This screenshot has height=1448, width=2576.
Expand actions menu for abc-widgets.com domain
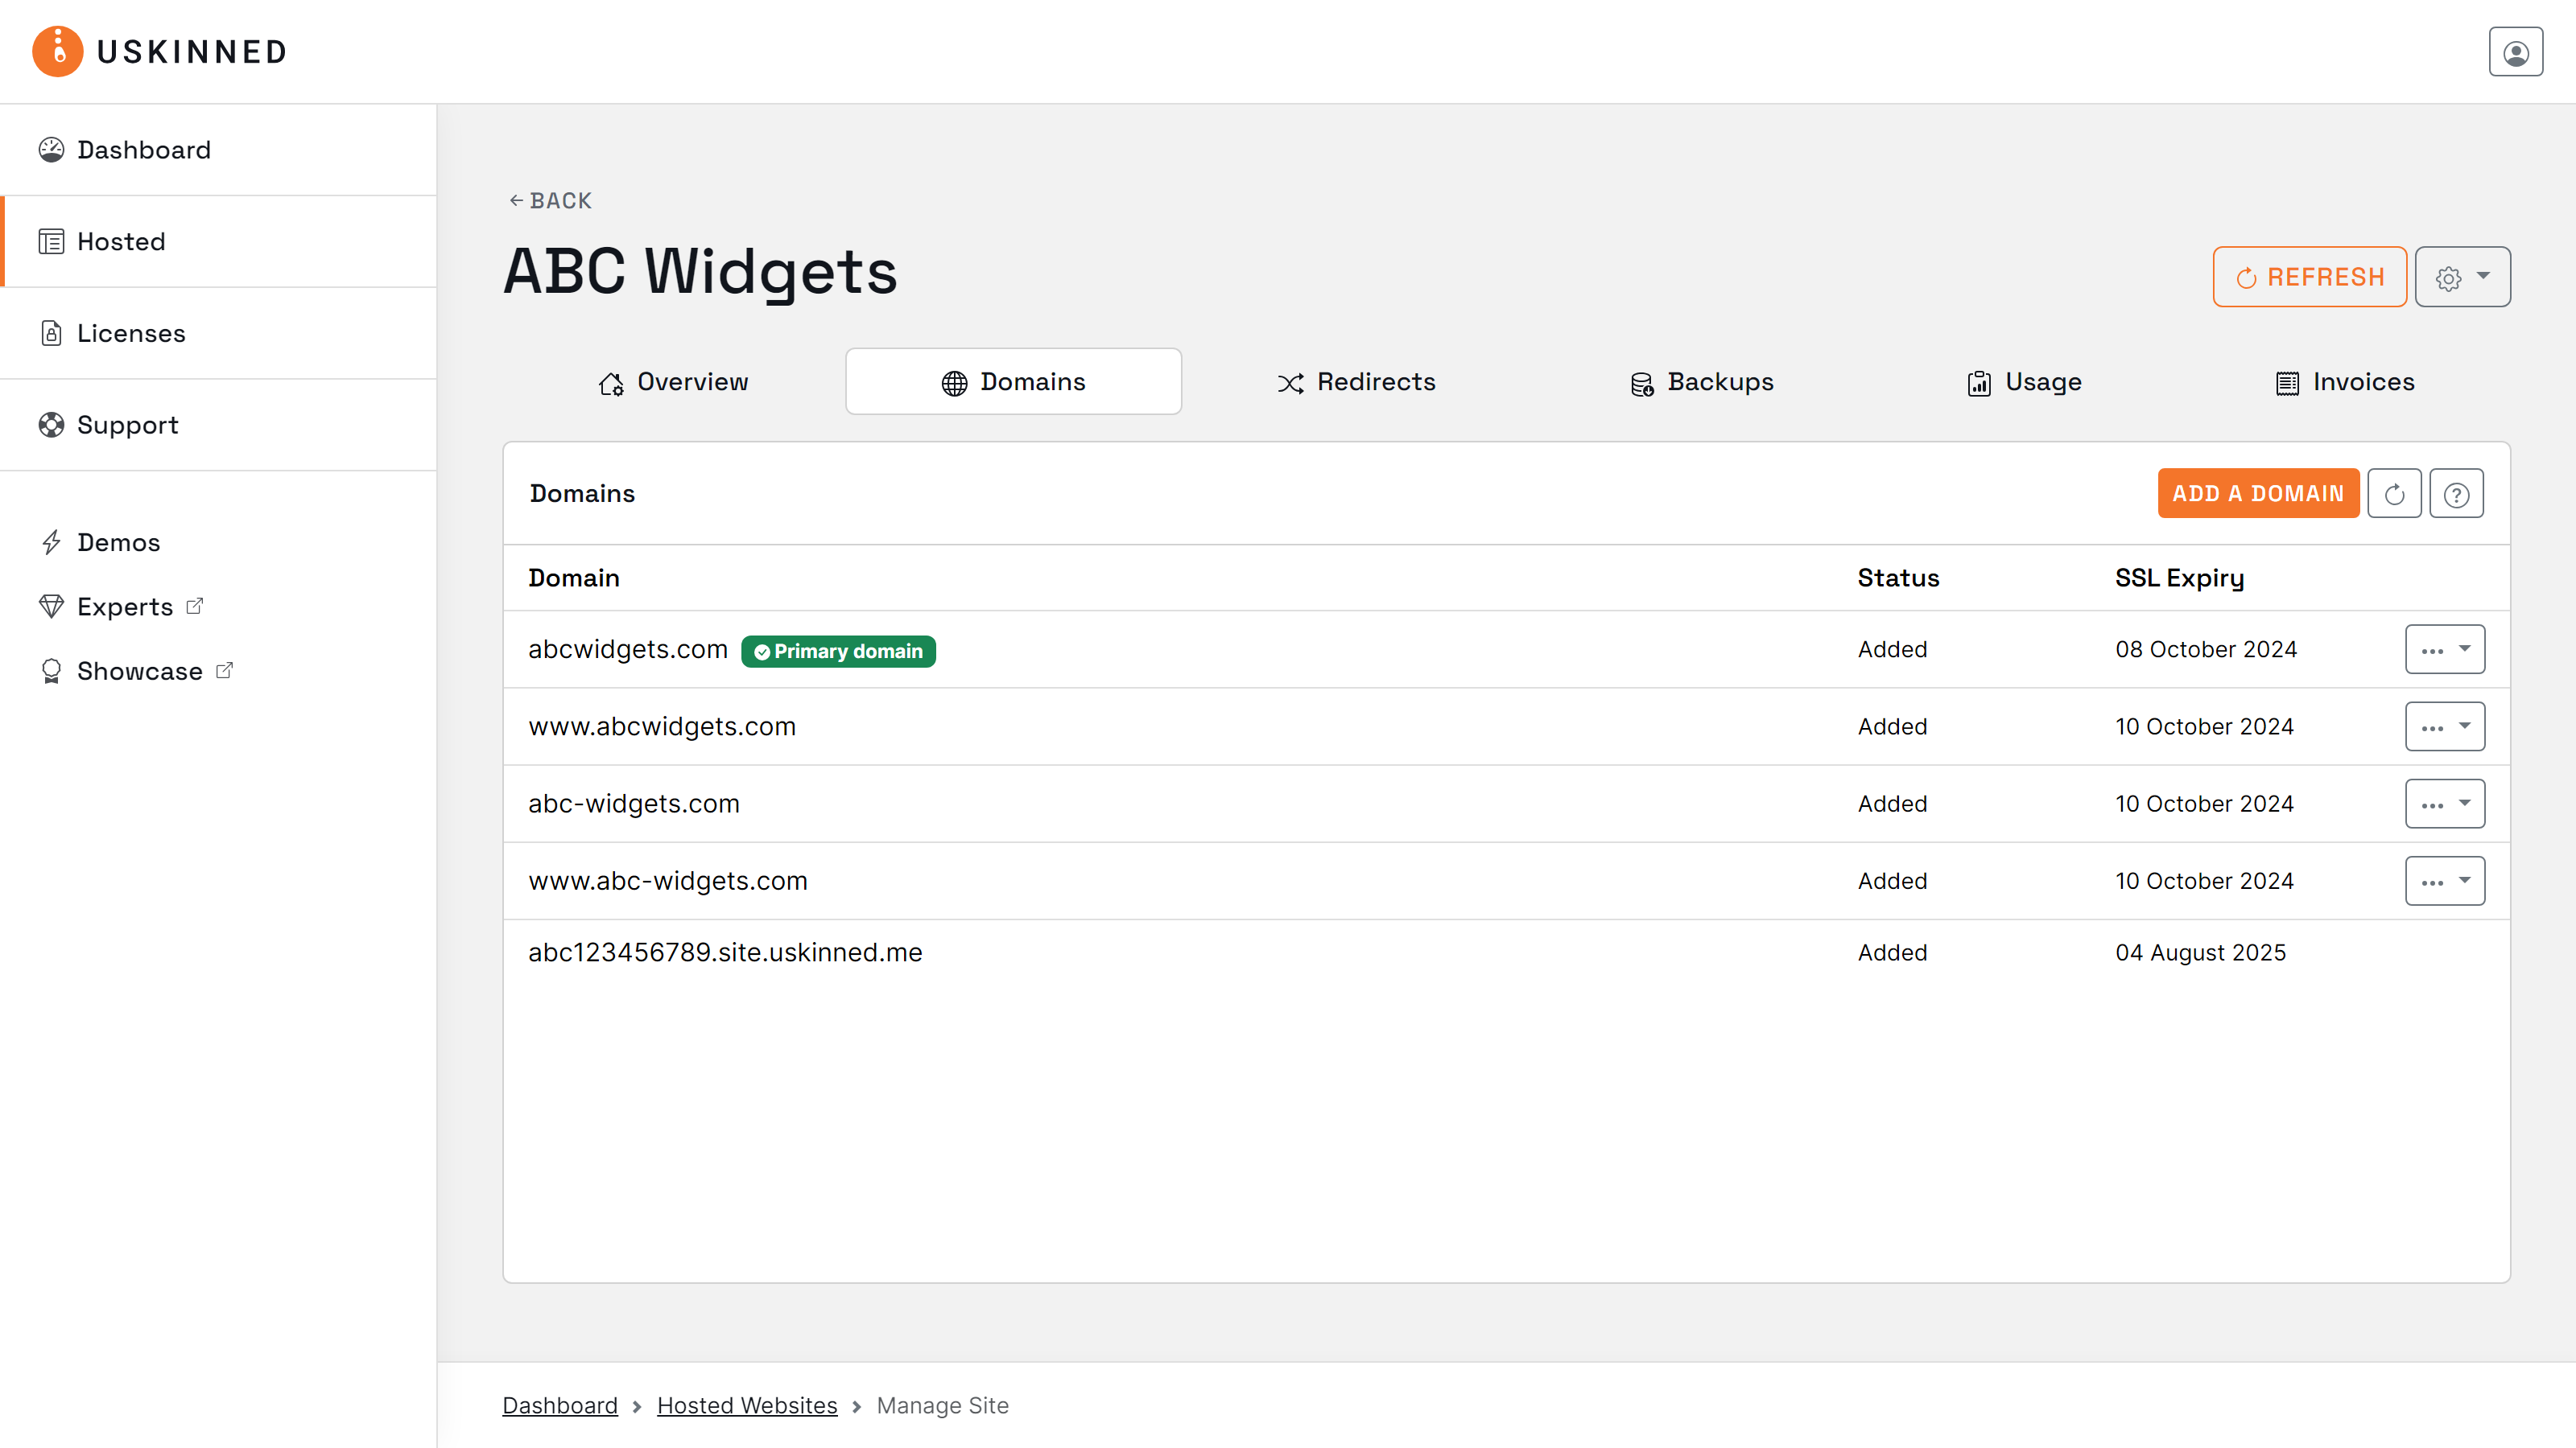[2444, 803]
